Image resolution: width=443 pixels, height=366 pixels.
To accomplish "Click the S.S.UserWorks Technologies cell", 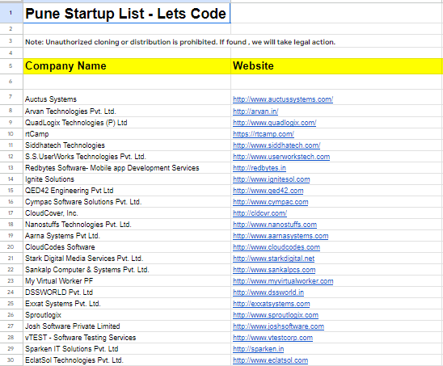I will (127, 157).
